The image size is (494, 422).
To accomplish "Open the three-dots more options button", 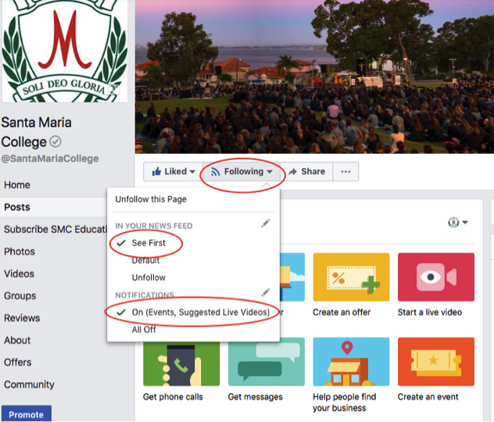I will [345, 172].
